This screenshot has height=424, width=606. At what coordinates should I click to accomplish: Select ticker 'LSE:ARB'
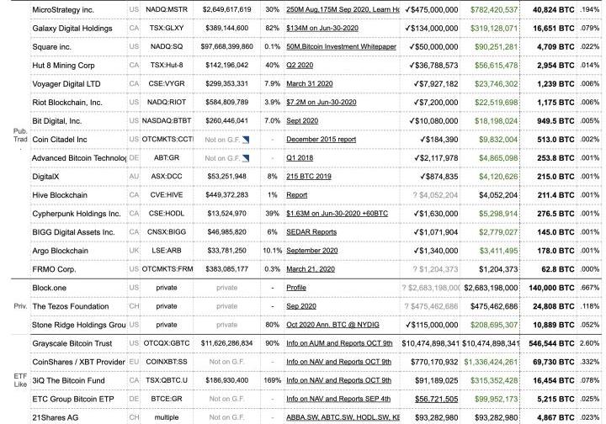[167, 250]
